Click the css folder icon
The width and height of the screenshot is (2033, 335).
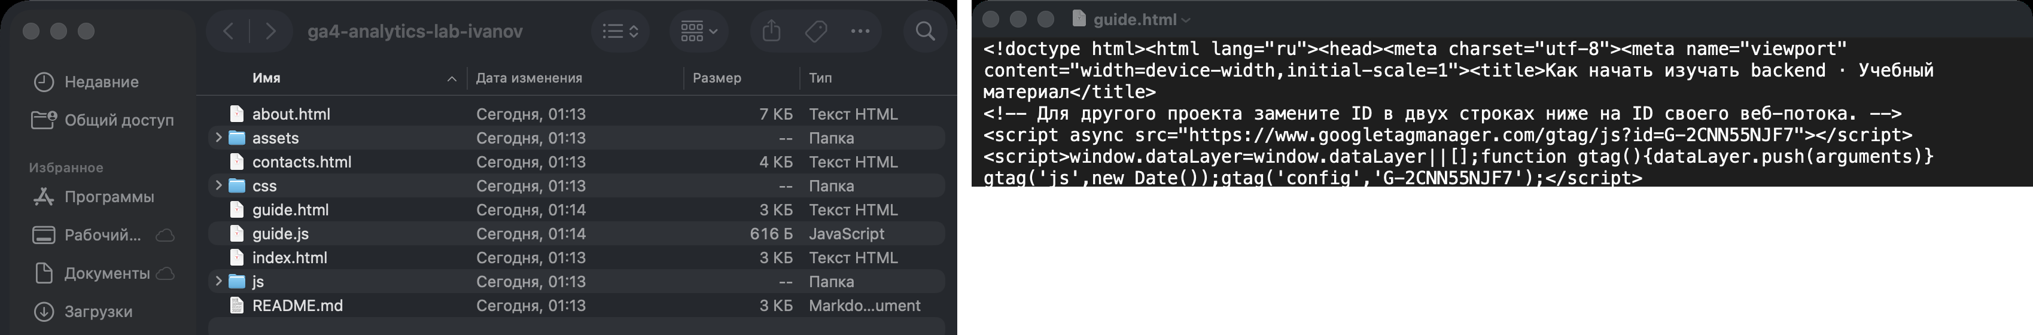pyautogui.click(x=237, y=186)
